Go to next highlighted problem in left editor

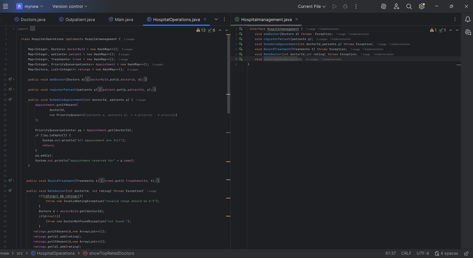(226, 30)
